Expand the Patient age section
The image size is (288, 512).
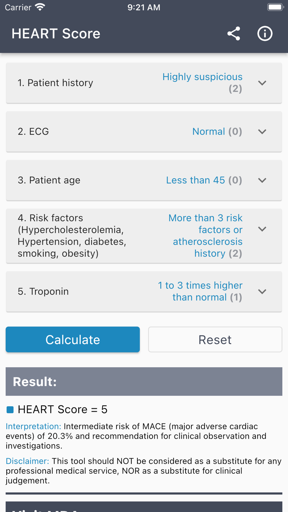click(262, 180)
